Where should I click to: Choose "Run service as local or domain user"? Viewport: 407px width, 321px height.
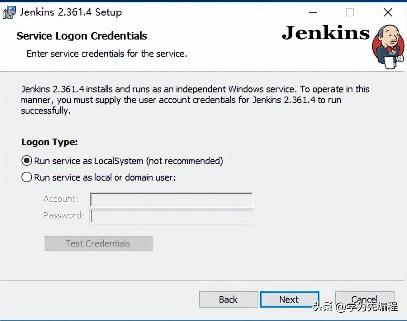click(x=26, y=177)
